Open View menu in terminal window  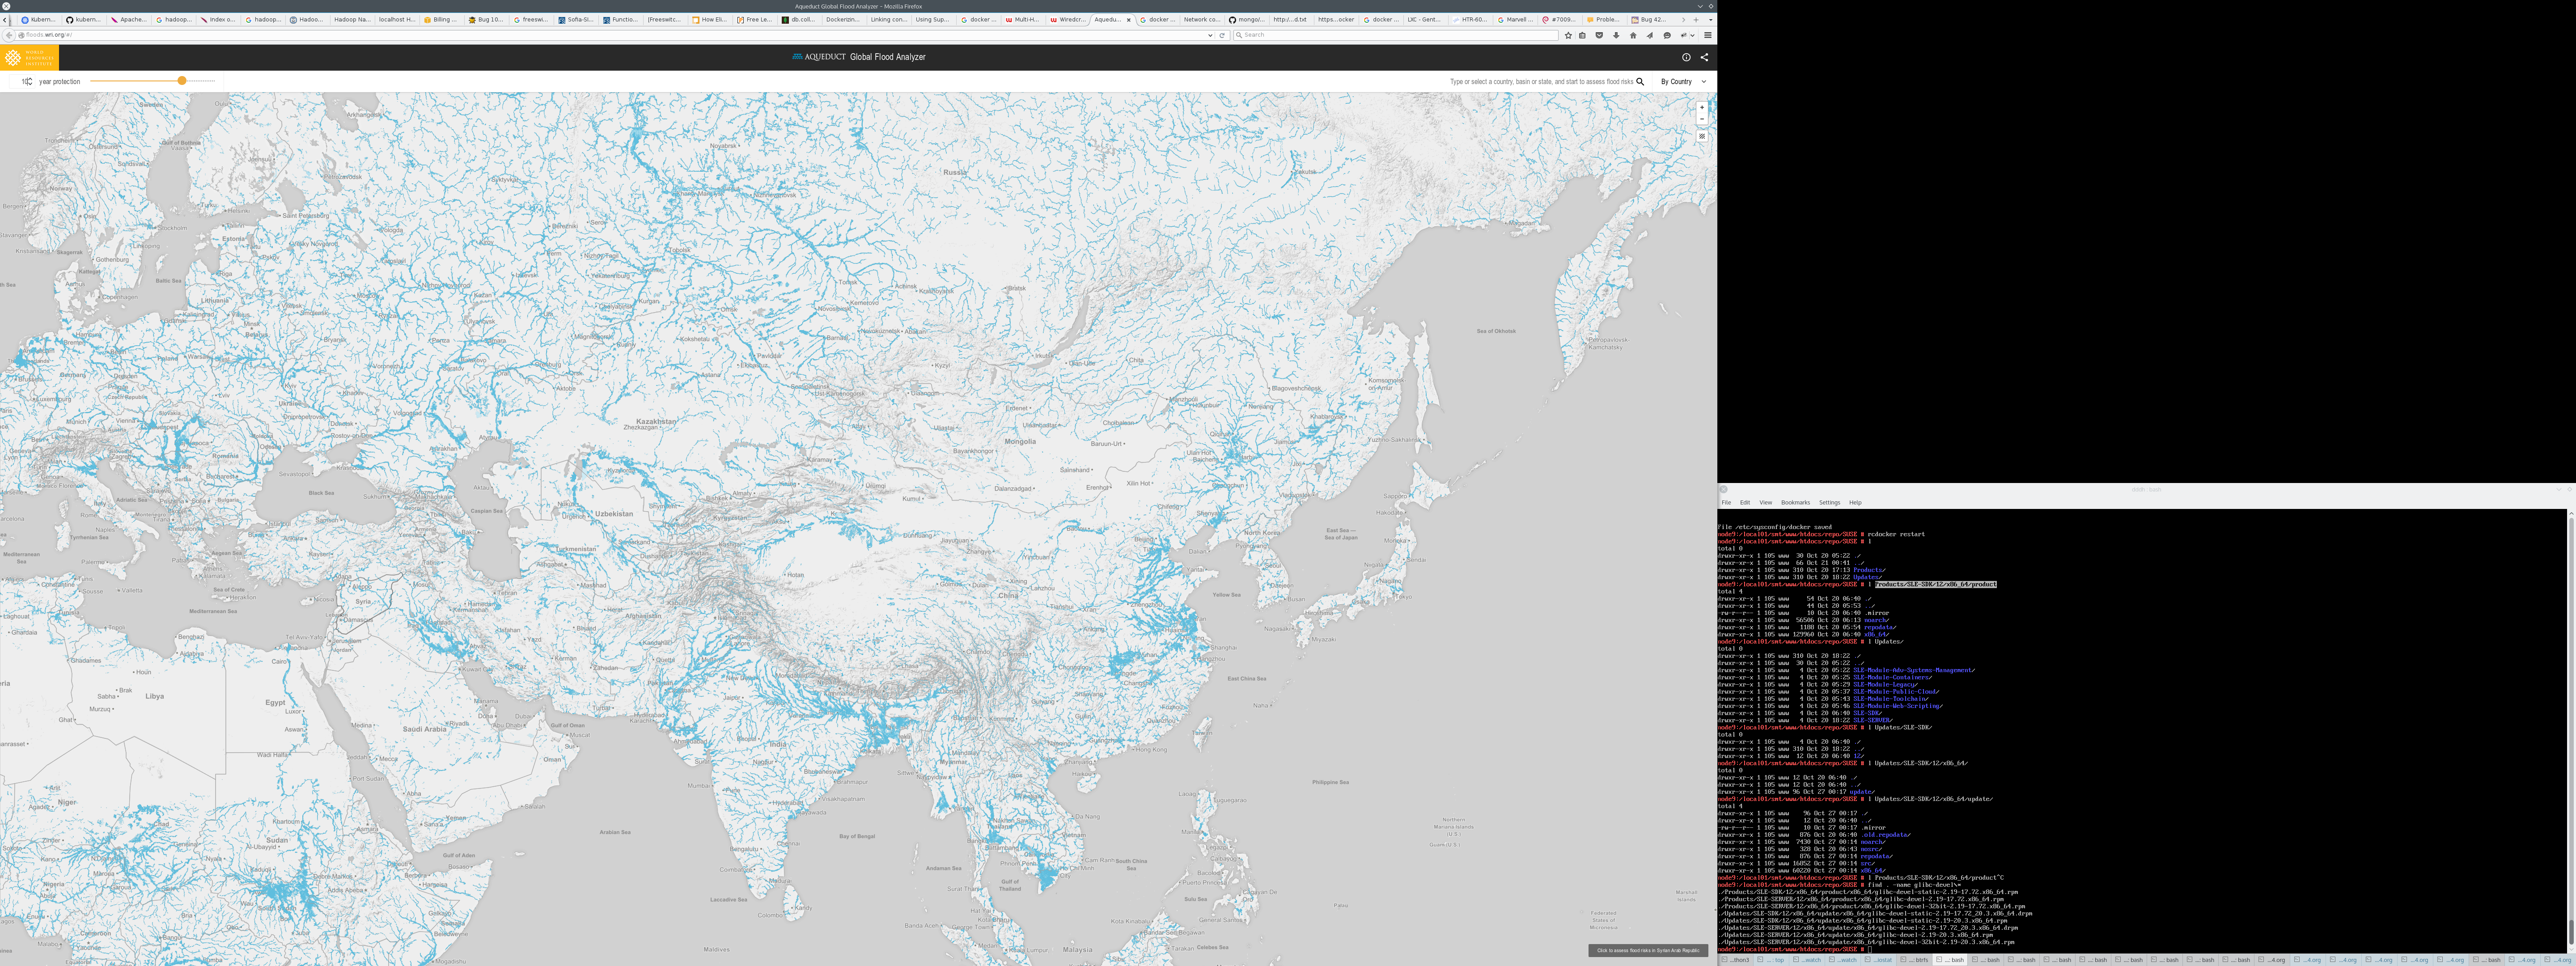[1766, 503]
